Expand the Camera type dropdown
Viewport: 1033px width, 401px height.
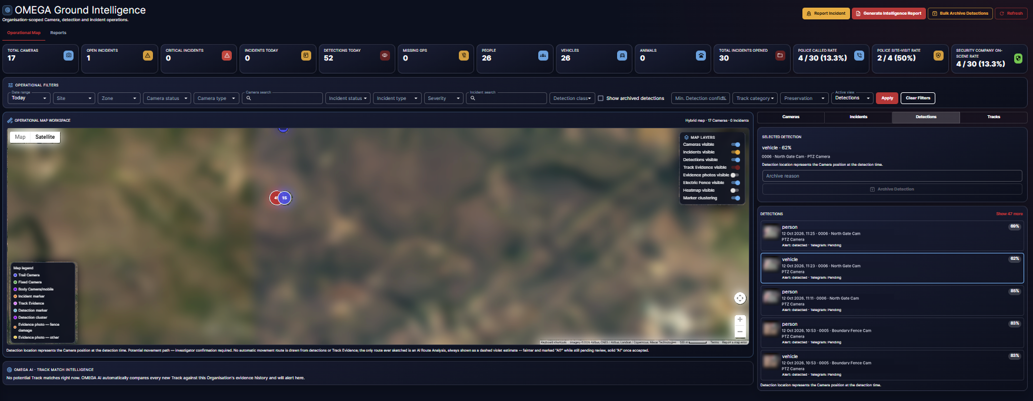pyautogui.click(x=216, y=98)
